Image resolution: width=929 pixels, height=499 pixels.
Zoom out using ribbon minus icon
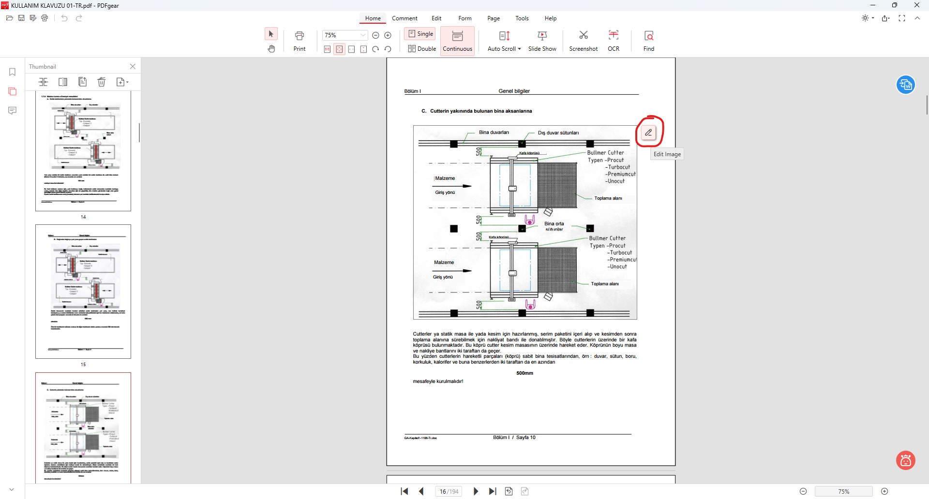375,35
